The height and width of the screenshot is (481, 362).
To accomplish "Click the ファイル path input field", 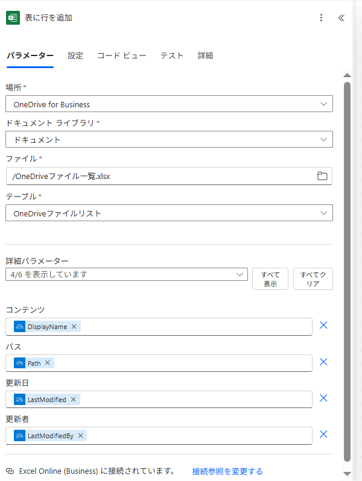I will tap(169, 176).
